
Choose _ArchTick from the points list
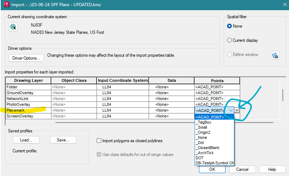(x=214, y=153)
